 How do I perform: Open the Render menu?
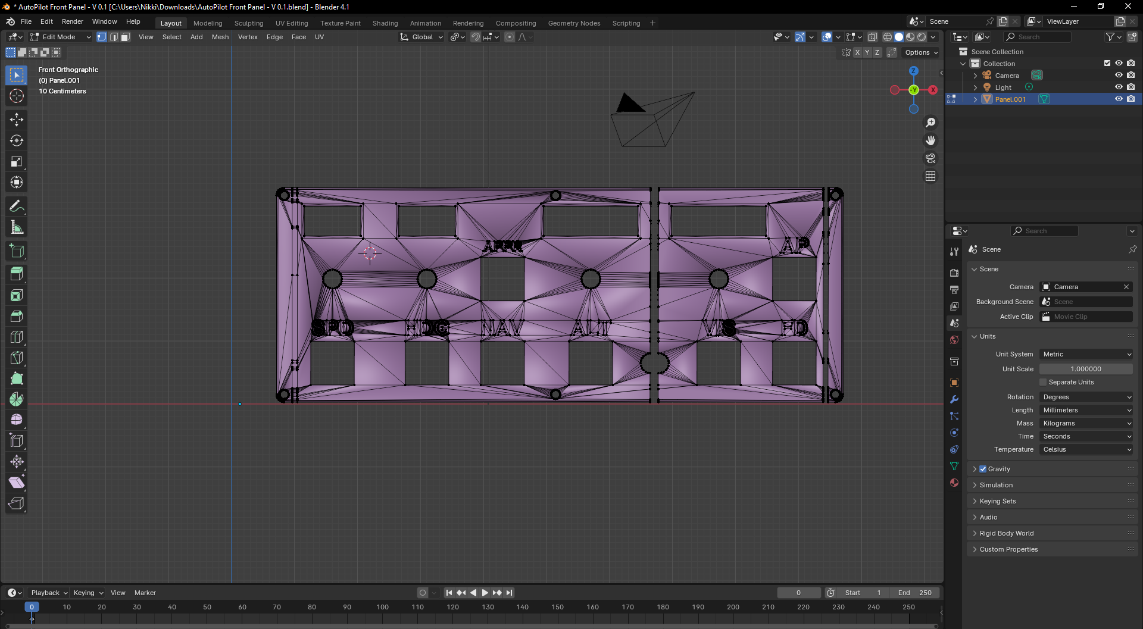[73, 21]
